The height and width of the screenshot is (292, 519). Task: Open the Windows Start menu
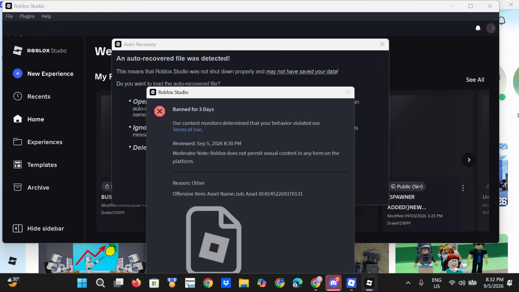82,283
